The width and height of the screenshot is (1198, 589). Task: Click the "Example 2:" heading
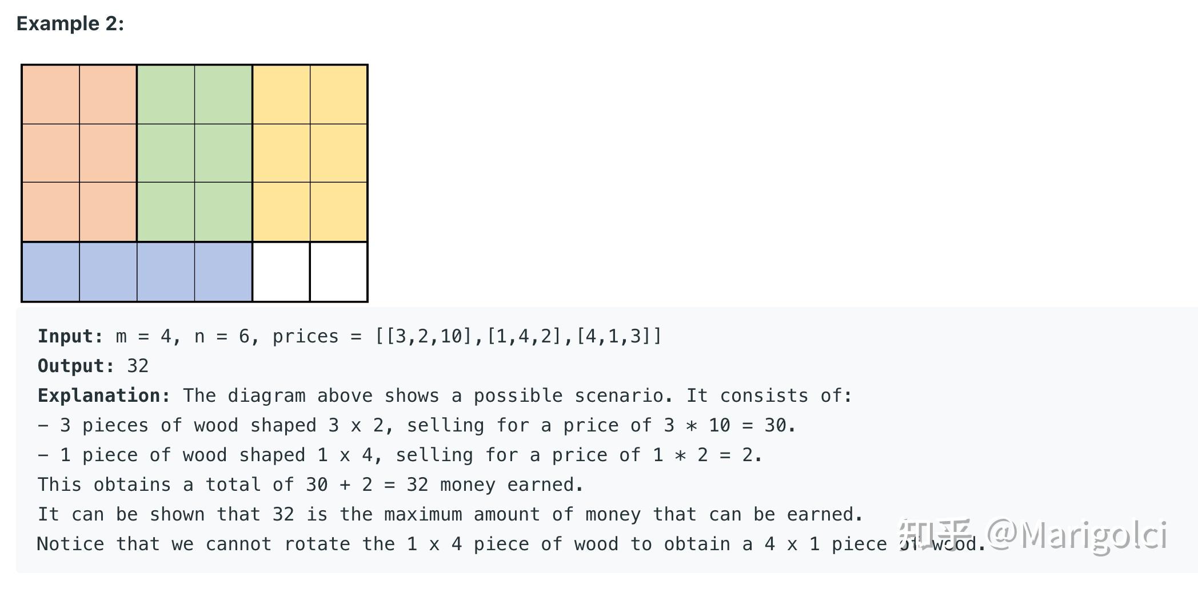click(70, 23)
